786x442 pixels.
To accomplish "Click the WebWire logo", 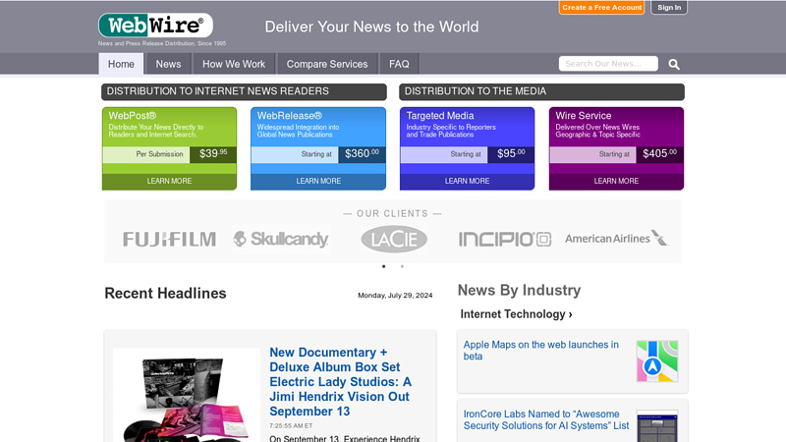I will 155,26.
